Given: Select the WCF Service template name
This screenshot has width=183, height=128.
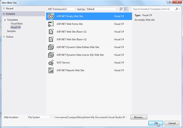Looking at the screenshot, I should 63,63.
